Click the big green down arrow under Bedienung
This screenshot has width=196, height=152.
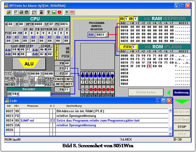tap(182, 101)
